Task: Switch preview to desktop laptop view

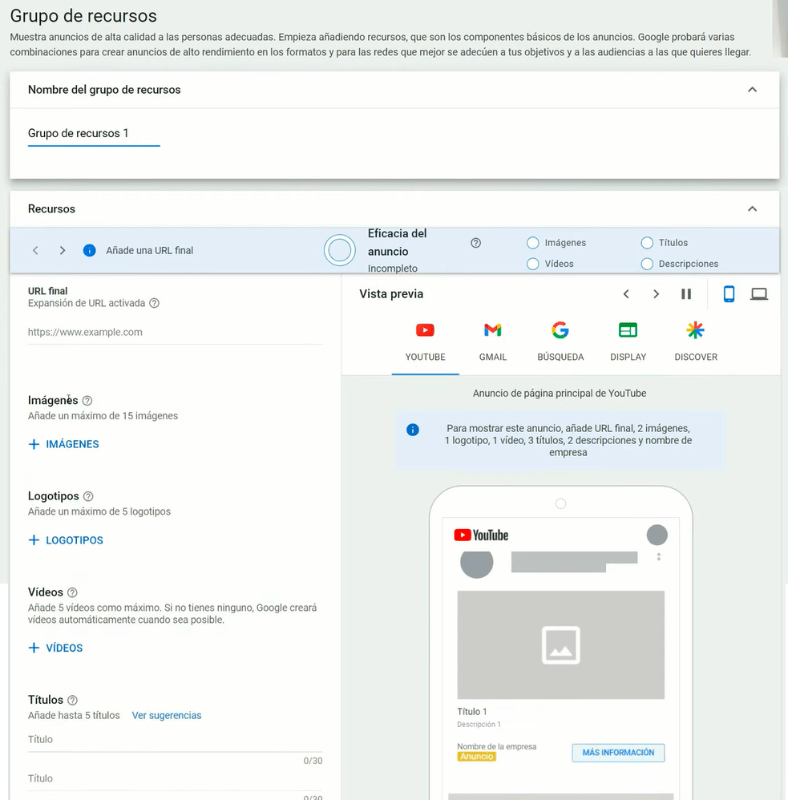Action: (759, 294)
